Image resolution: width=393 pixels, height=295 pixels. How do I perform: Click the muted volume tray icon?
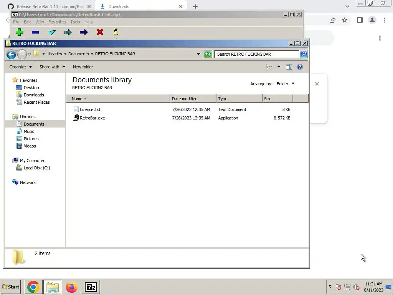pos(356,287)
